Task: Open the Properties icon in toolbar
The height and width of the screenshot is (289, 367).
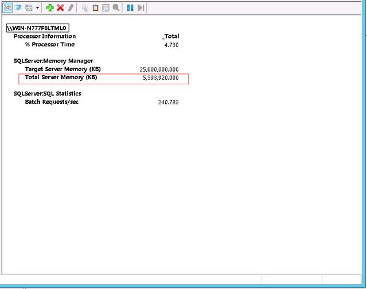Action: (x=106, y=8)
